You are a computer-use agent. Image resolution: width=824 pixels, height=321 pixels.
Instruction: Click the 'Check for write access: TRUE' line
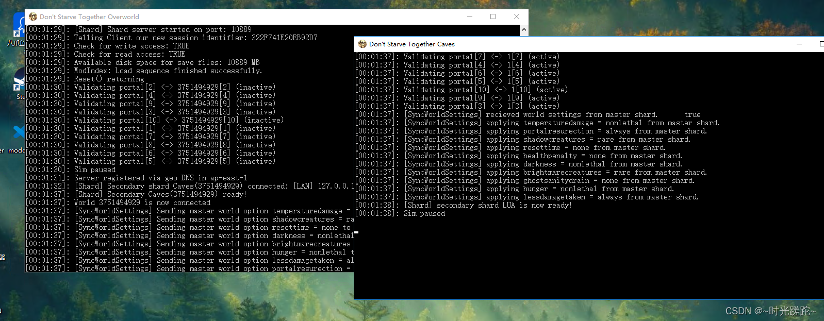point(108,46)
